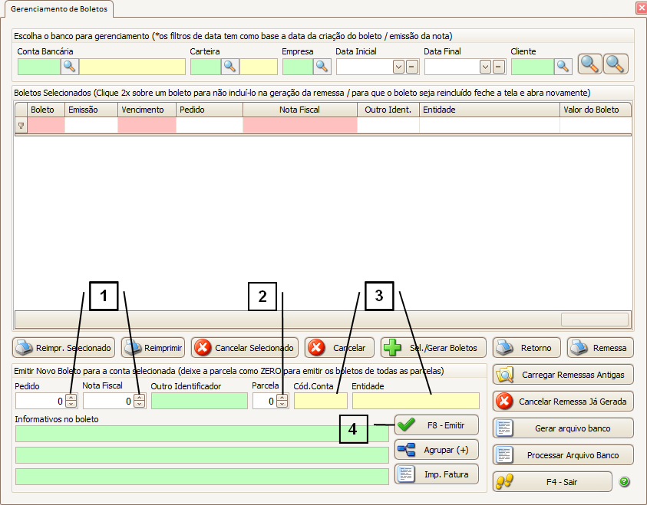This screenshot has width=647, height=505.
Task: Click the Empresa search magnifier icon
Action: click(322, 67)
